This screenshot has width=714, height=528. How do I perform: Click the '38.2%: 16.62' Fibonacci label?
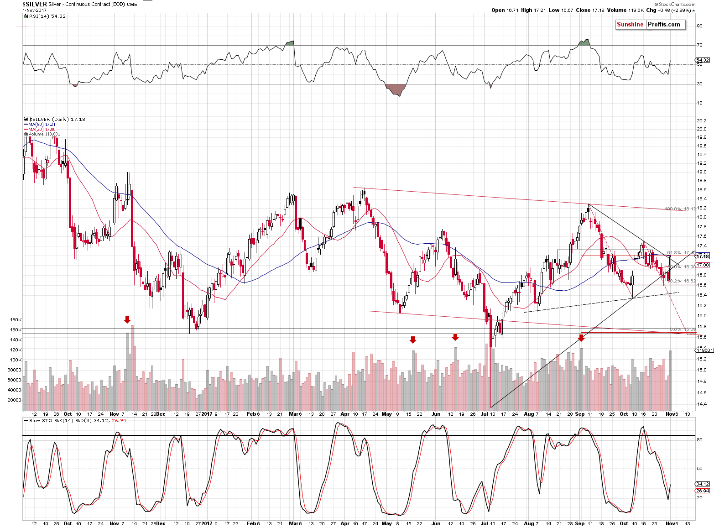(682, 281)
